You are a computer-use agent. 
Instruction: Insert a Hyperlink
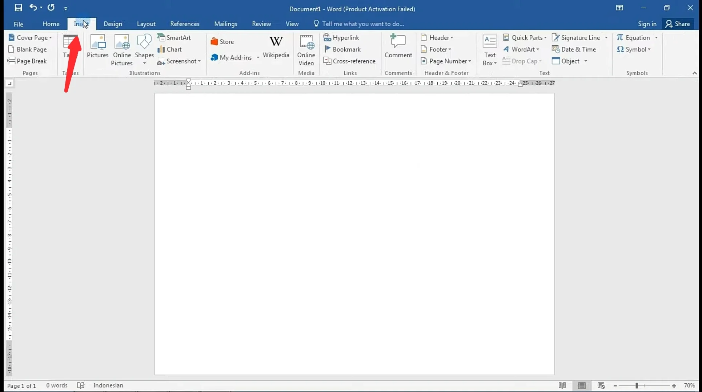point(341,37)
